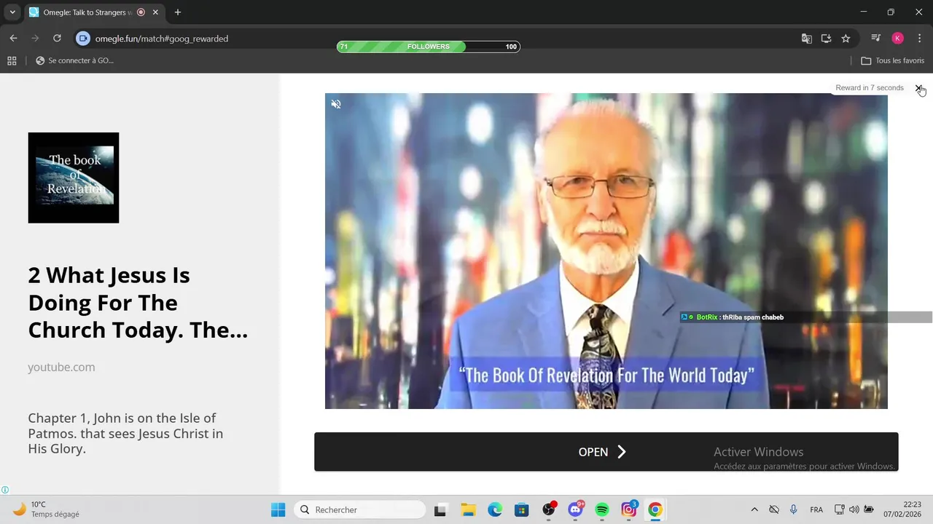Click the cloud sync-off tray icon
933x524 pixels.
[774, 509]
